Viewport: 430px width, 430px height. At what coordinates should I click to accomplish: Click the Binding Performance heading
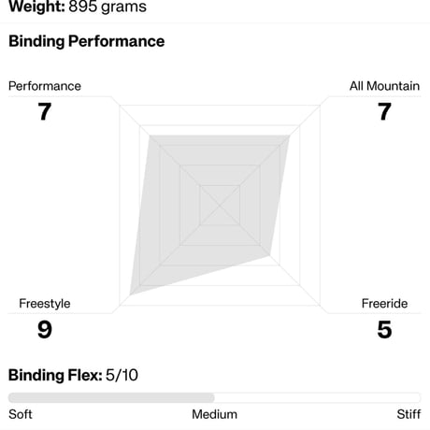click(x=87, y=42)
